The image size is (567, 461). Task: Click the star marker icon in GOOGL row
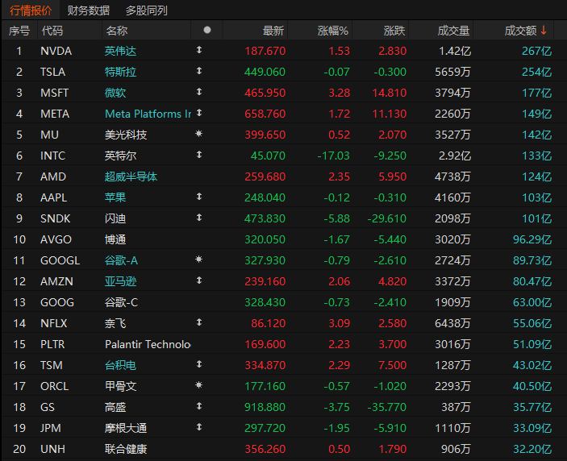pos(199,260)
